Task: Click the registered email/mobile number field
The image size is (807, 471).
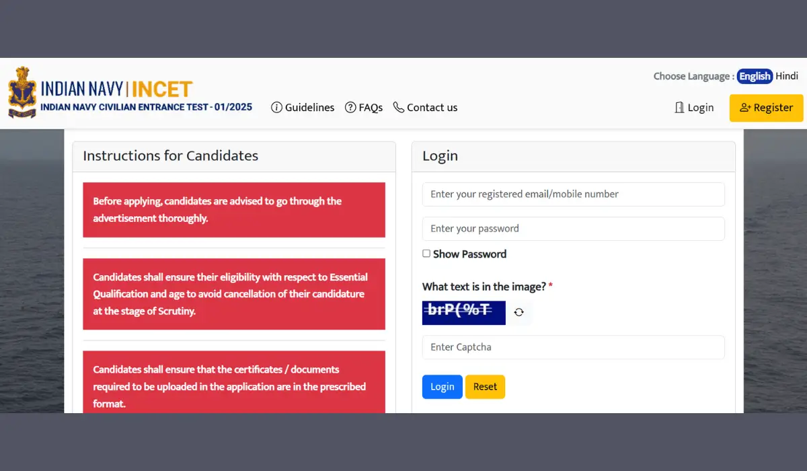Action: click(x=572, y=194)
